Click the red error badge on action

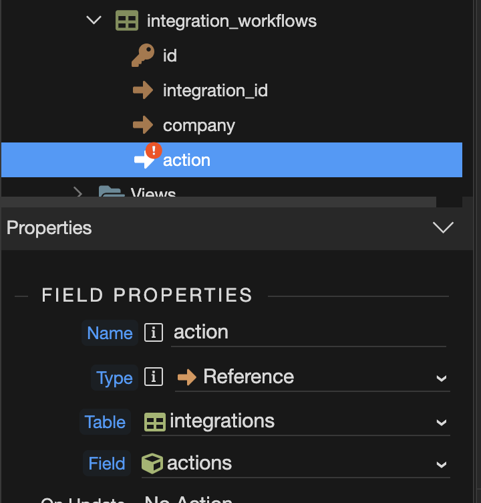pyautogui.click(x=154, y=150)
